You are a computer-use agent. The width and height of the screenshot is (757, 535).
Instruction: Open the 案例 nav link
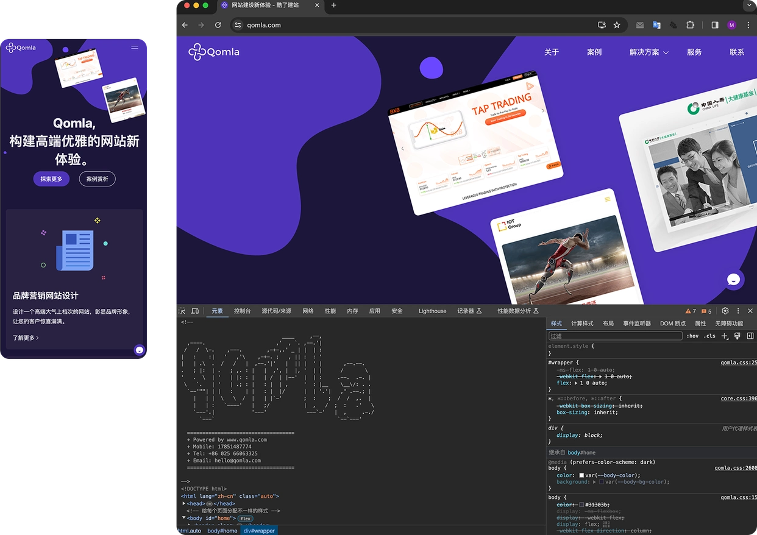[594, 52]
